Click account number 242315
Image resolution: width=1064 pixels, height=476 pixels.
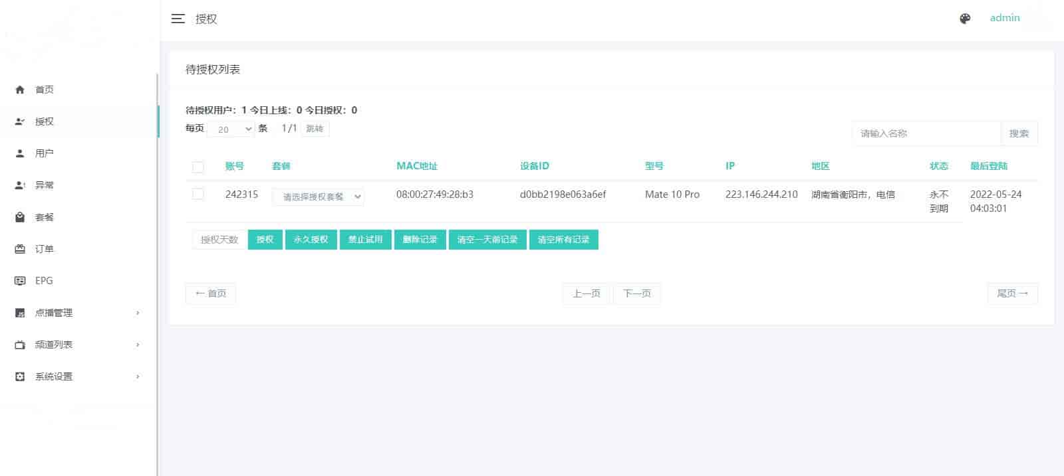click(241, 195)
